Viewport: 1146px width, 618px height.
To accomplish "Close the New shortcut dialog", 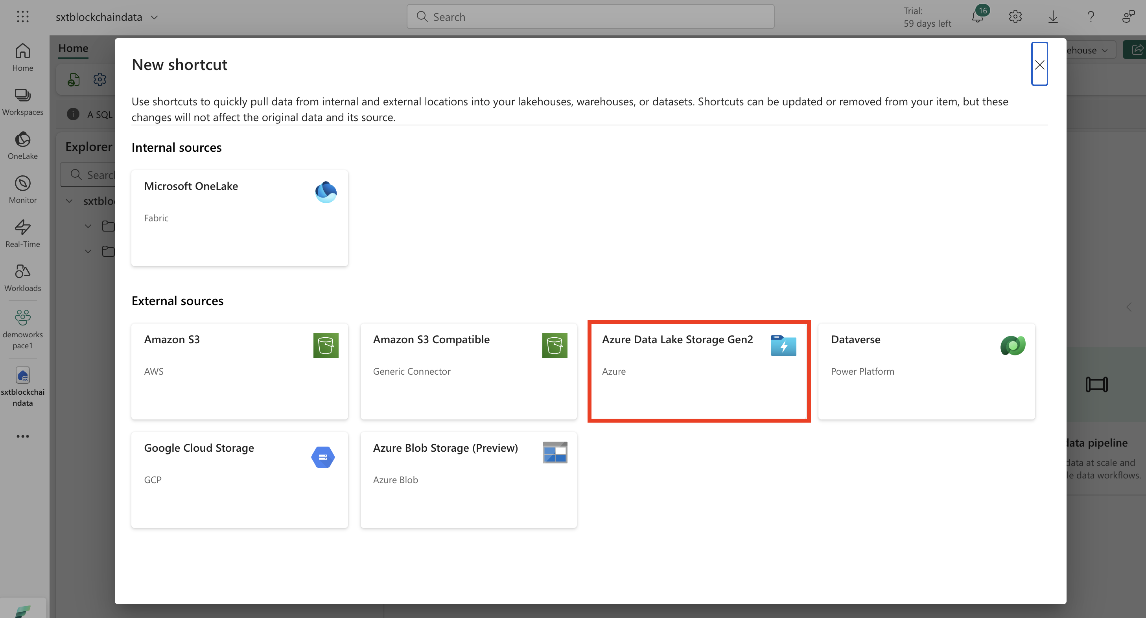I will click(1039, 64).
